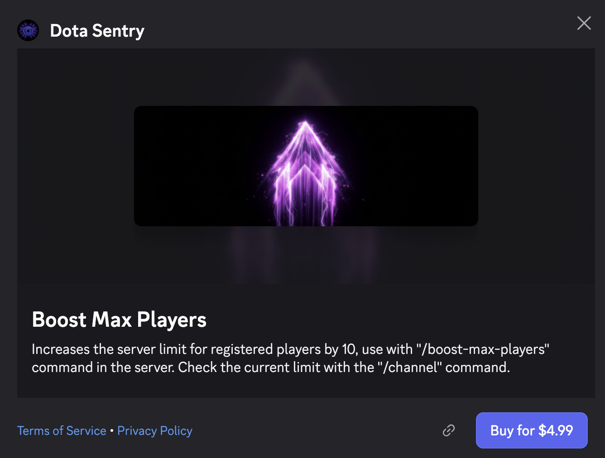Click the link icon beside the Buy button
This screenshot has height=458, width=605.
(x=448, y=430)
